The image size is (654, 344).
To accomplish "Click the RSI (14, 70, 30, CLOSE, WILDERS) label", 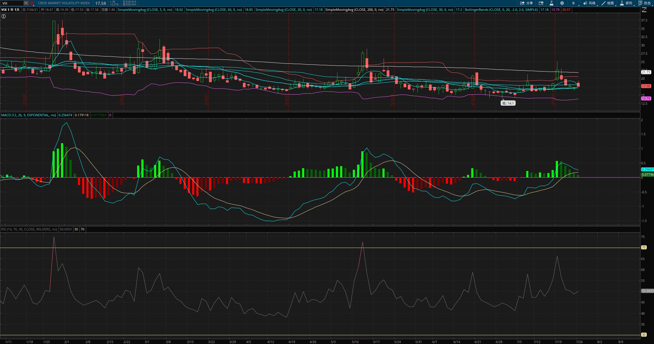I will [29, 229].
